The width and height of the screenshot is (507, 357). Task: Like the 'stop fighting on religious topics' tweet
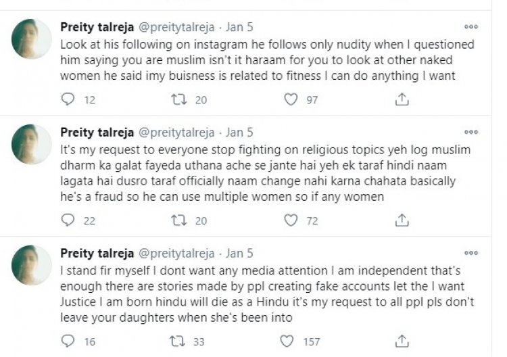coord(291,220)
